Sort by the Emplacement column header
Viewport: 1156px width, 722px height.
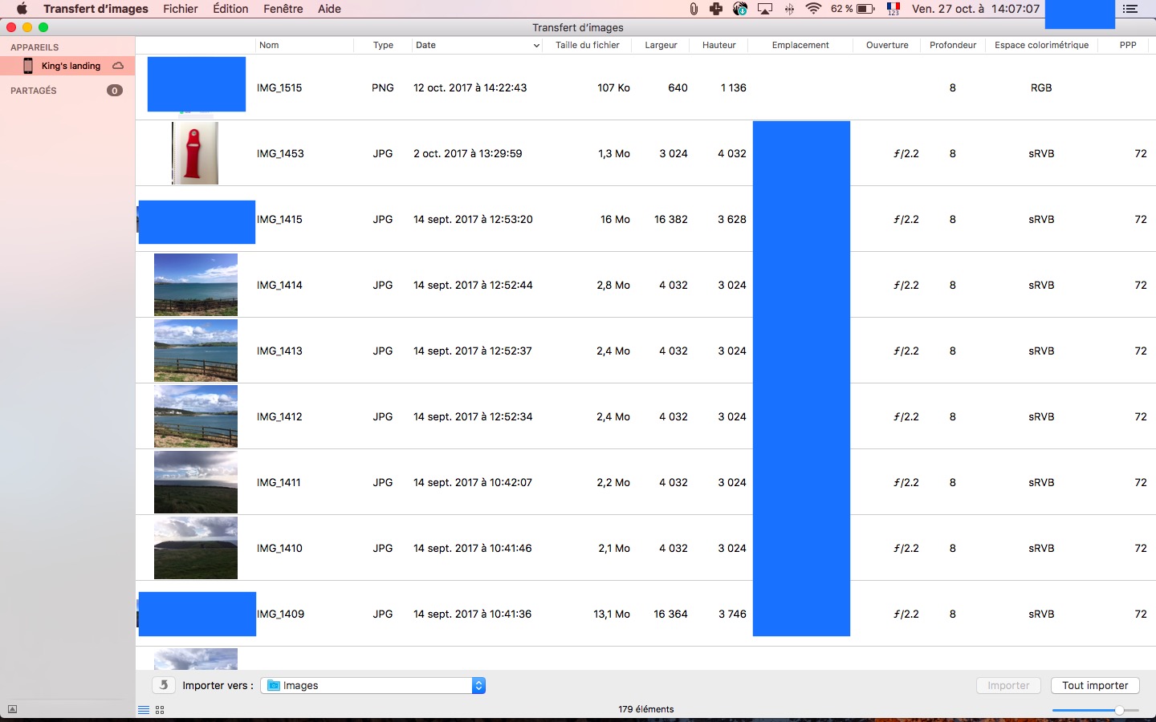click(800, 45)
